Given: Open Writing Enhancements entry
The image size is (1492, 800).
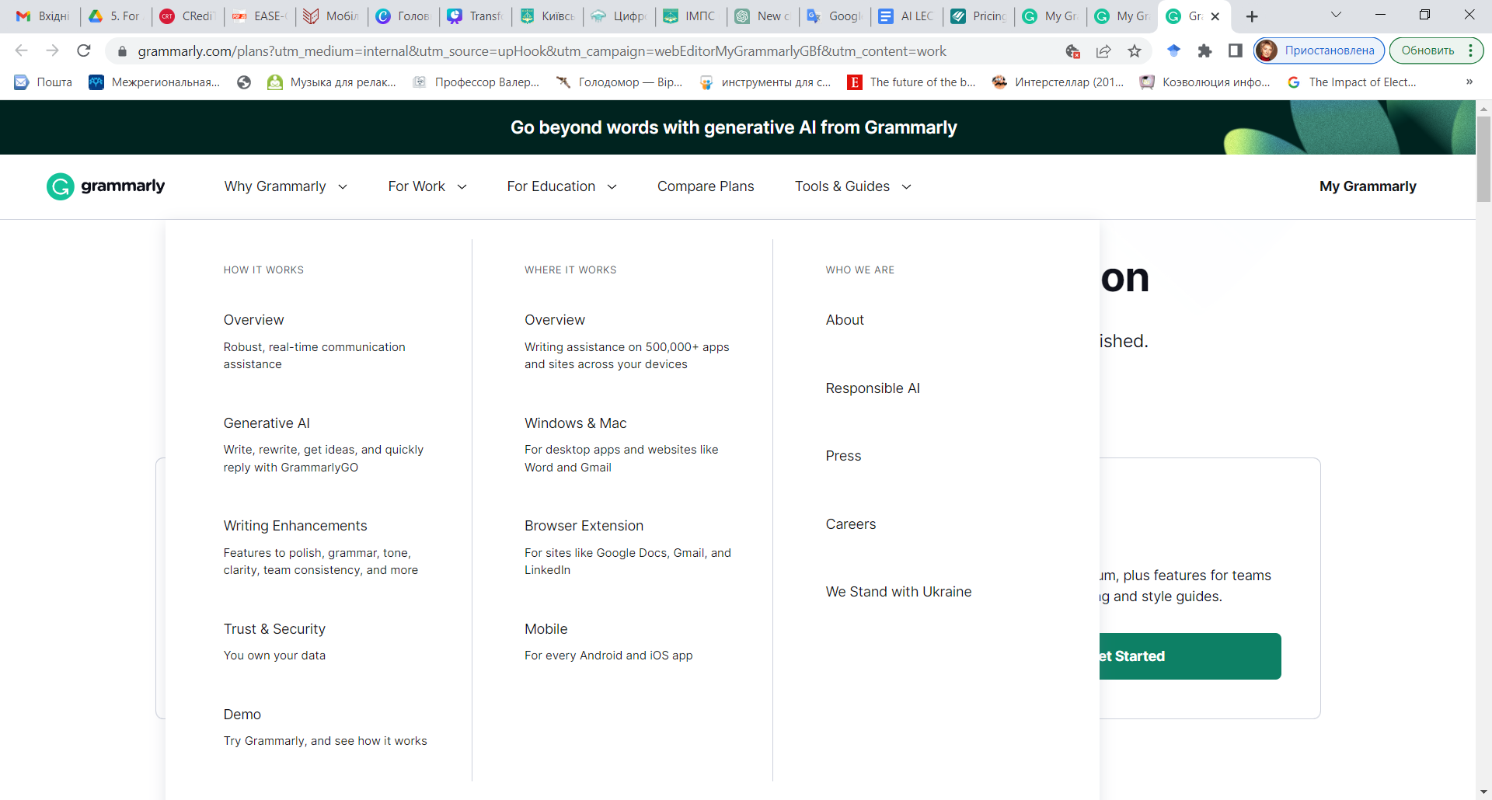Looking at the screenshot, I should (295, 526).
